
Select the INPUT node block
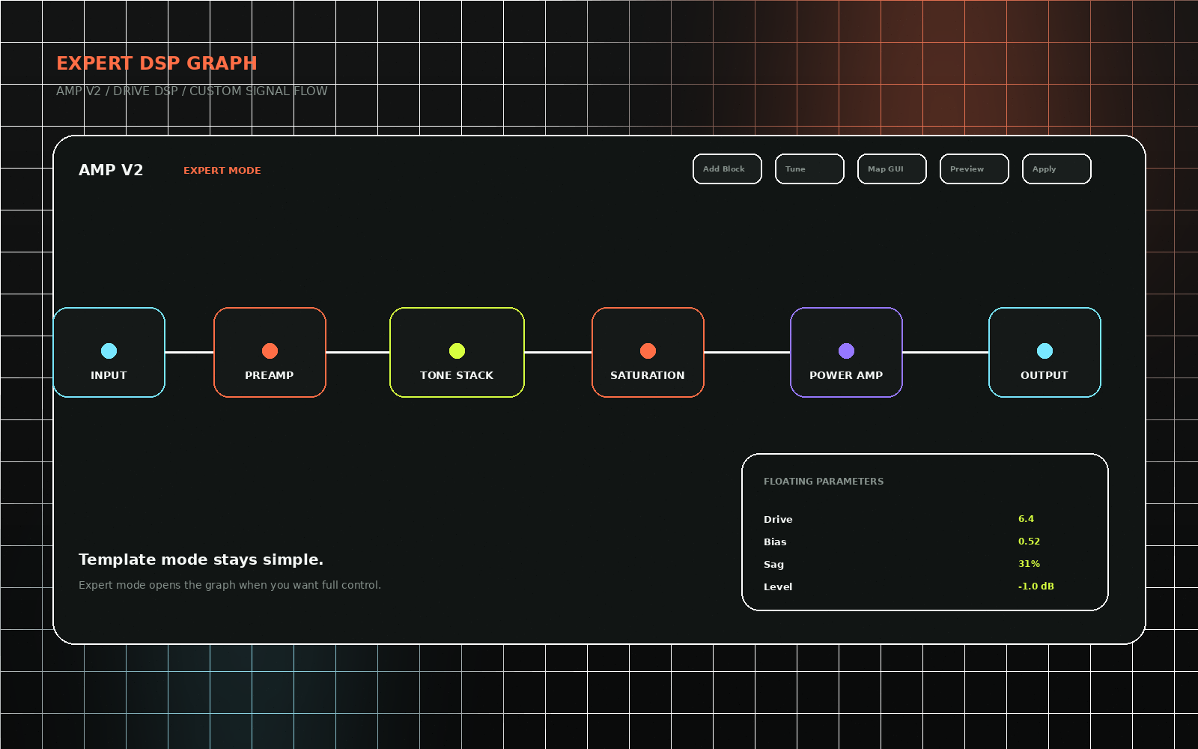click(109, 352)
